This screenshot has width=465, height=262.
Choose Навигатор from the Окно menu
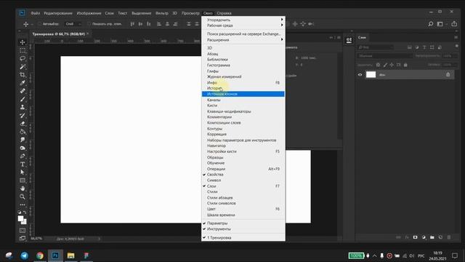[x=243, y=146]
